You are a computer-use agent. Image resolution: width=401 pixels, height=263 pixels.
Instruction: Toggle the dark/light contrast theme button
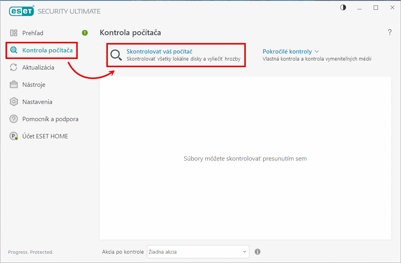[x=343, y=7]
